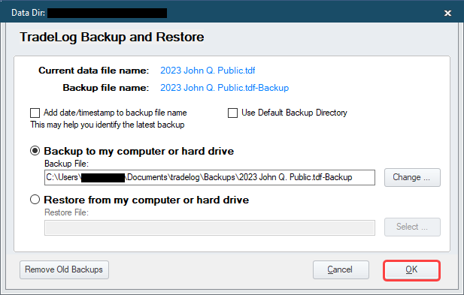Cancel the backup dialog
The width and height of the screenshot is (464, 295).
point(341,269)
